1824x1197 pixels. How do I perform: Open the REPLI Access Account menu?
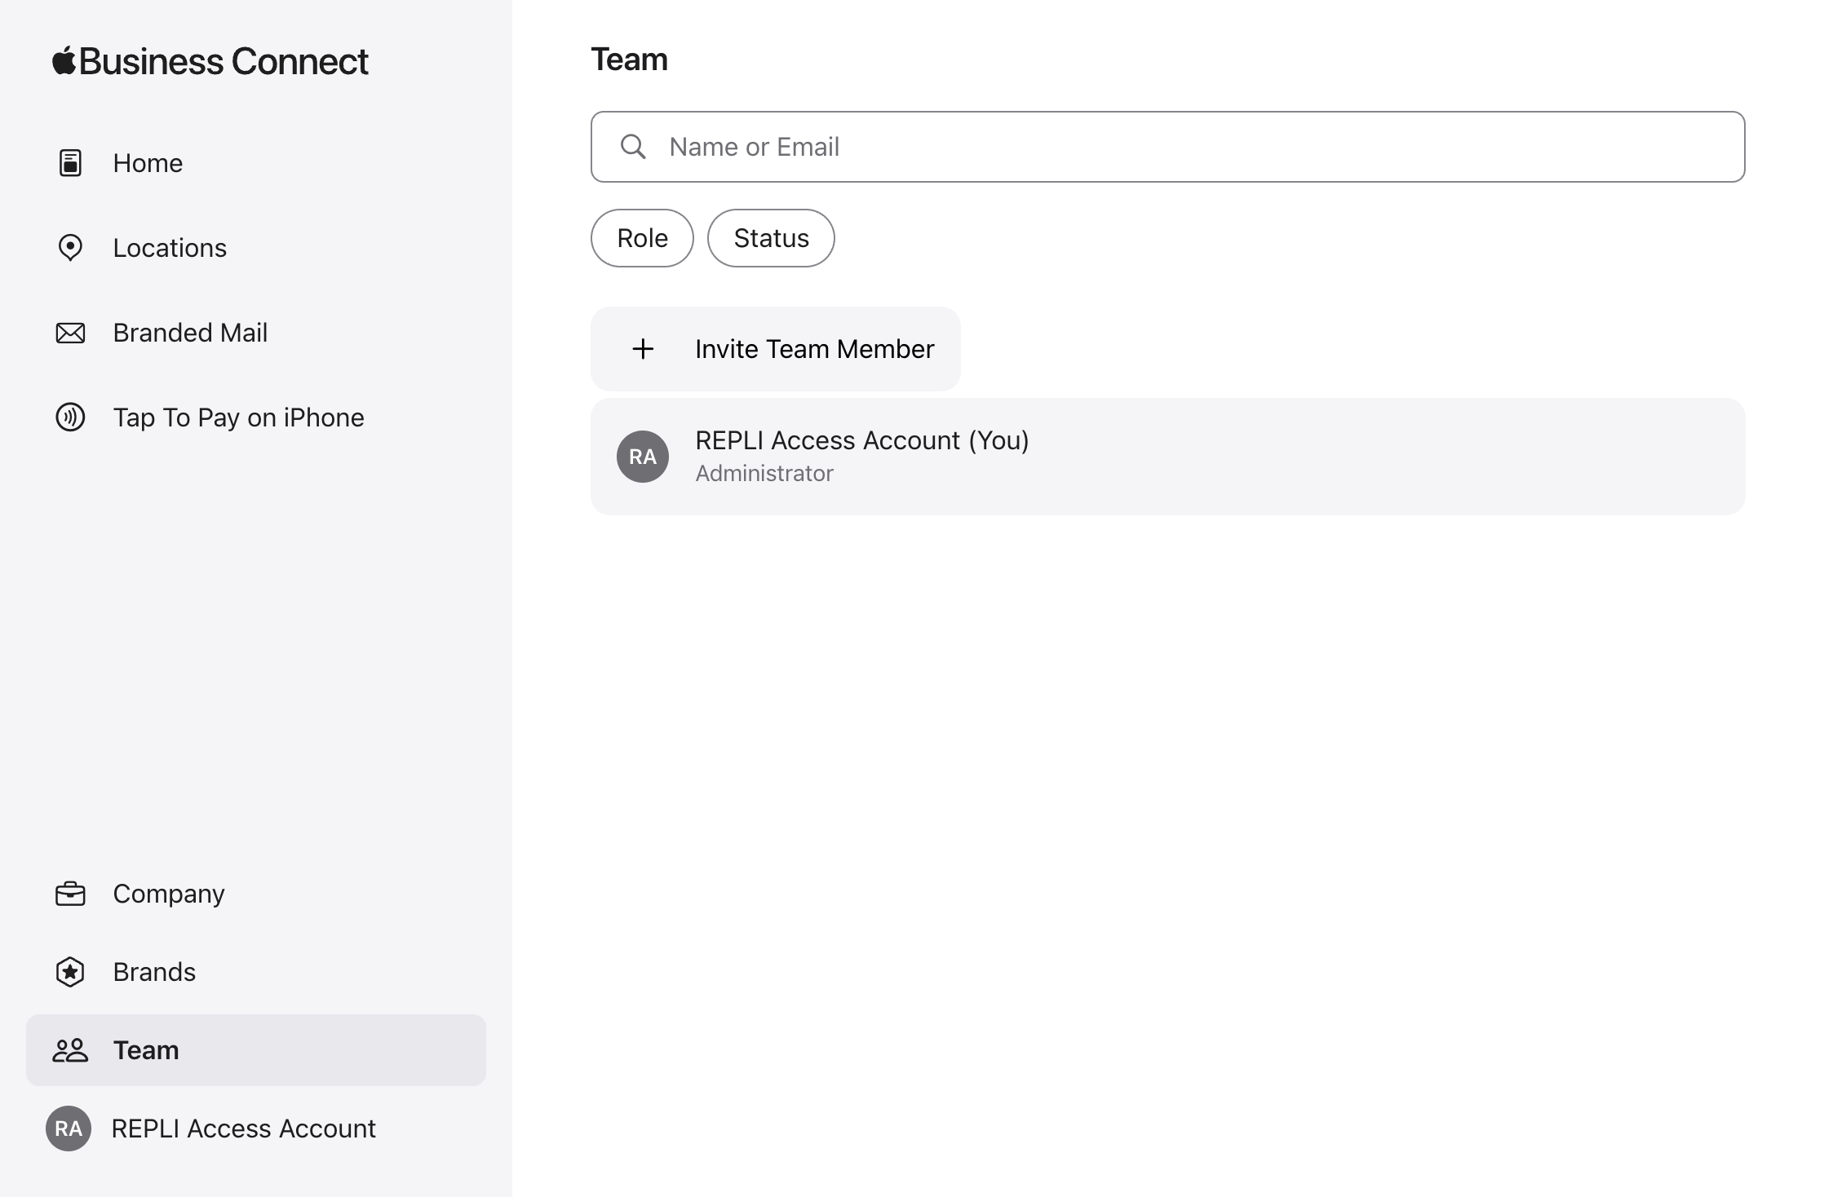coord(256,1129)
